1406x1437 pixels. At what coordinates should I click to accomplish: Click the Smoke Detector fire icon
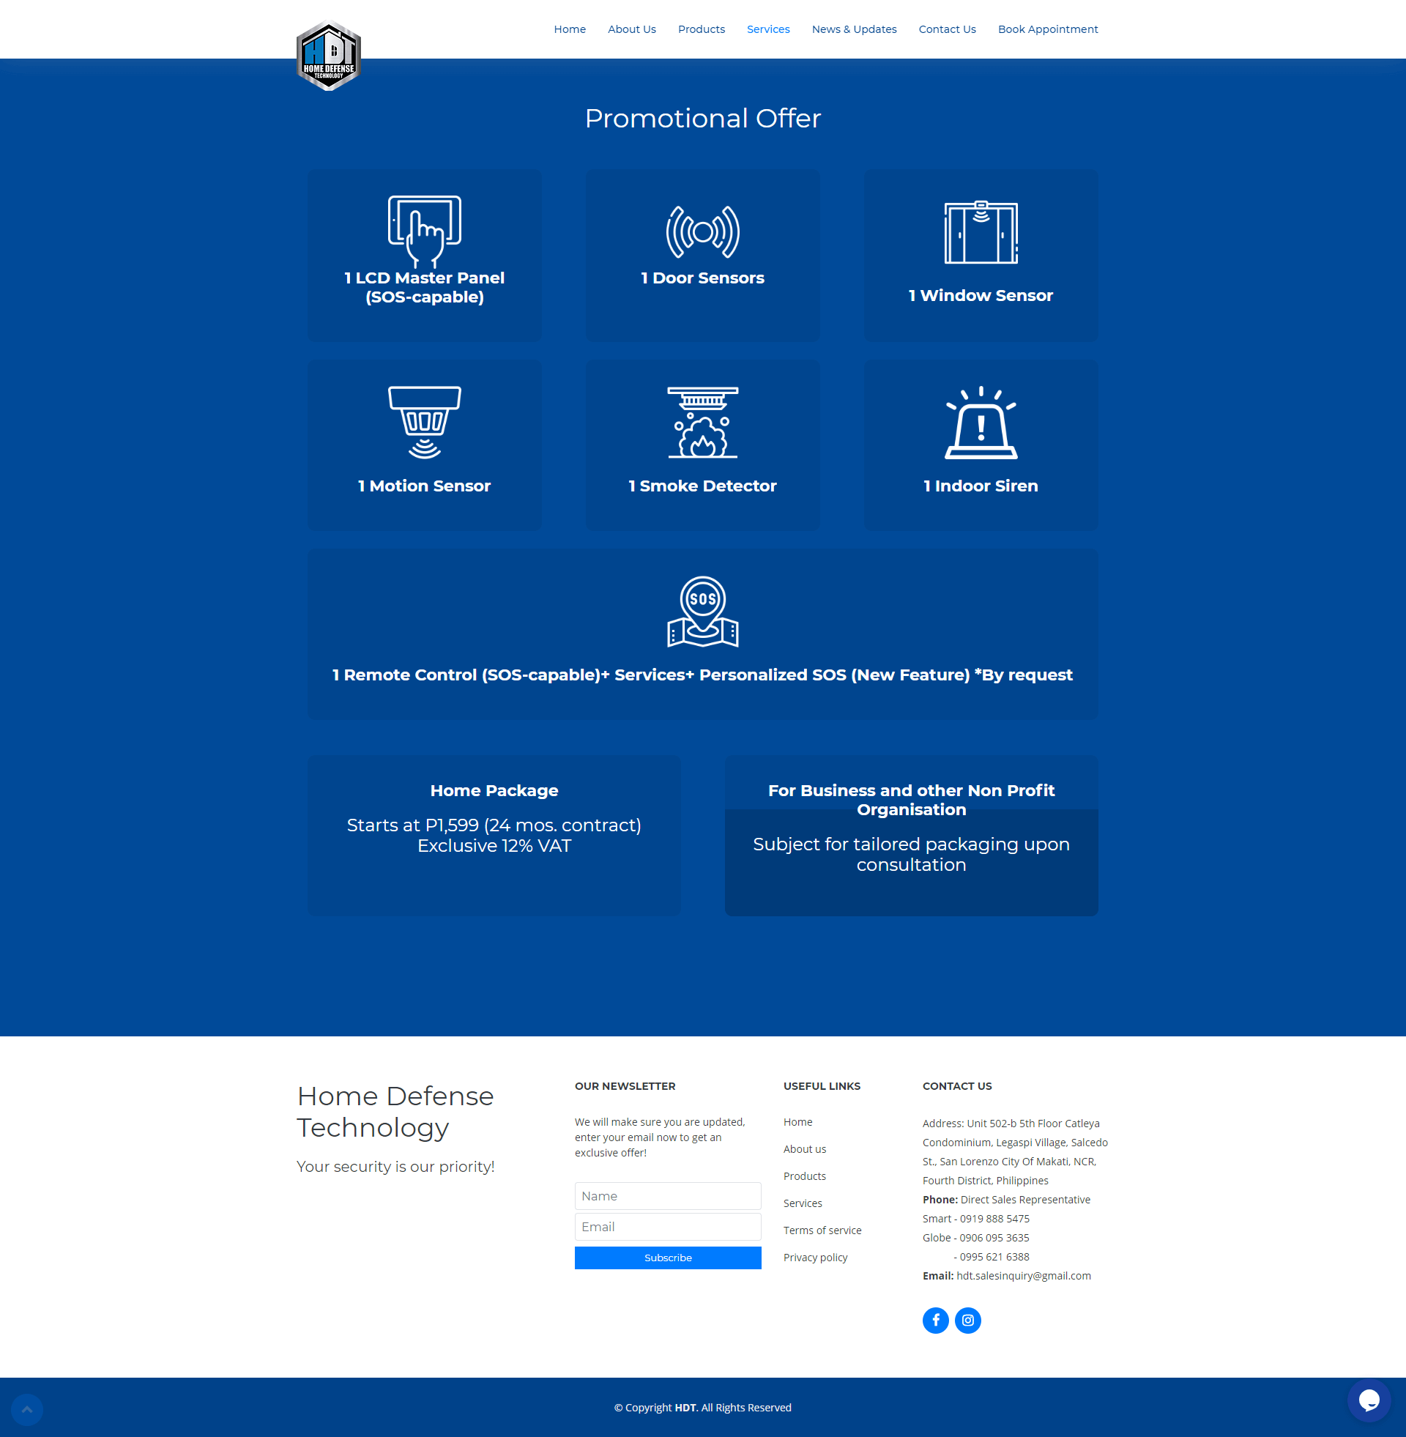pos(702,422)
